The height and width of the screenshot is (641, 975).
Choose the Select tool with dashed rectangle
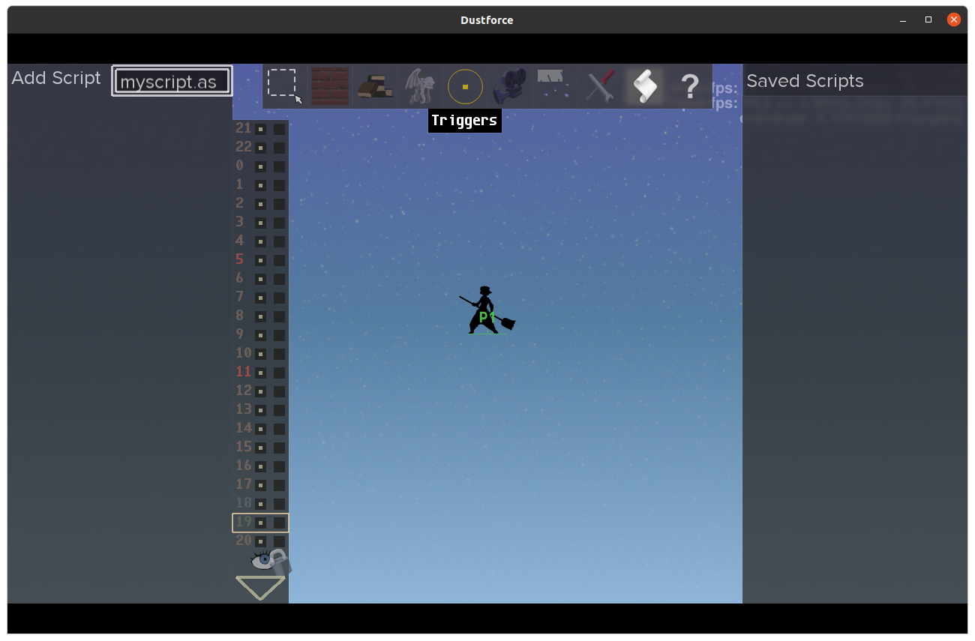(x=285, y=86)
